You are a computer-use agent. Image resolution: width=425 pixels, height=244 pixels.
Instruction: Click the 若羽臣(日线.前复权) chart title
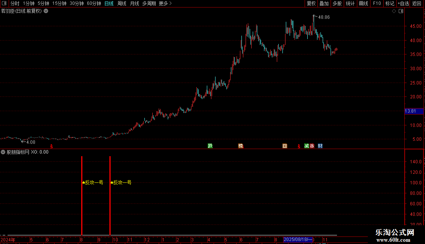click(x=21, y=11)
